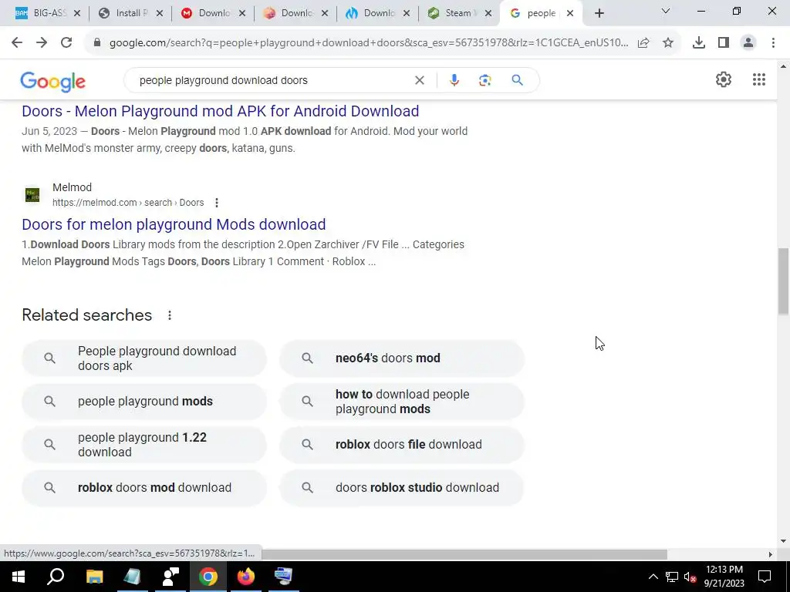This screenshot has width=790, height=592.
Task: Open the tab search chevron
Action: 666,11
